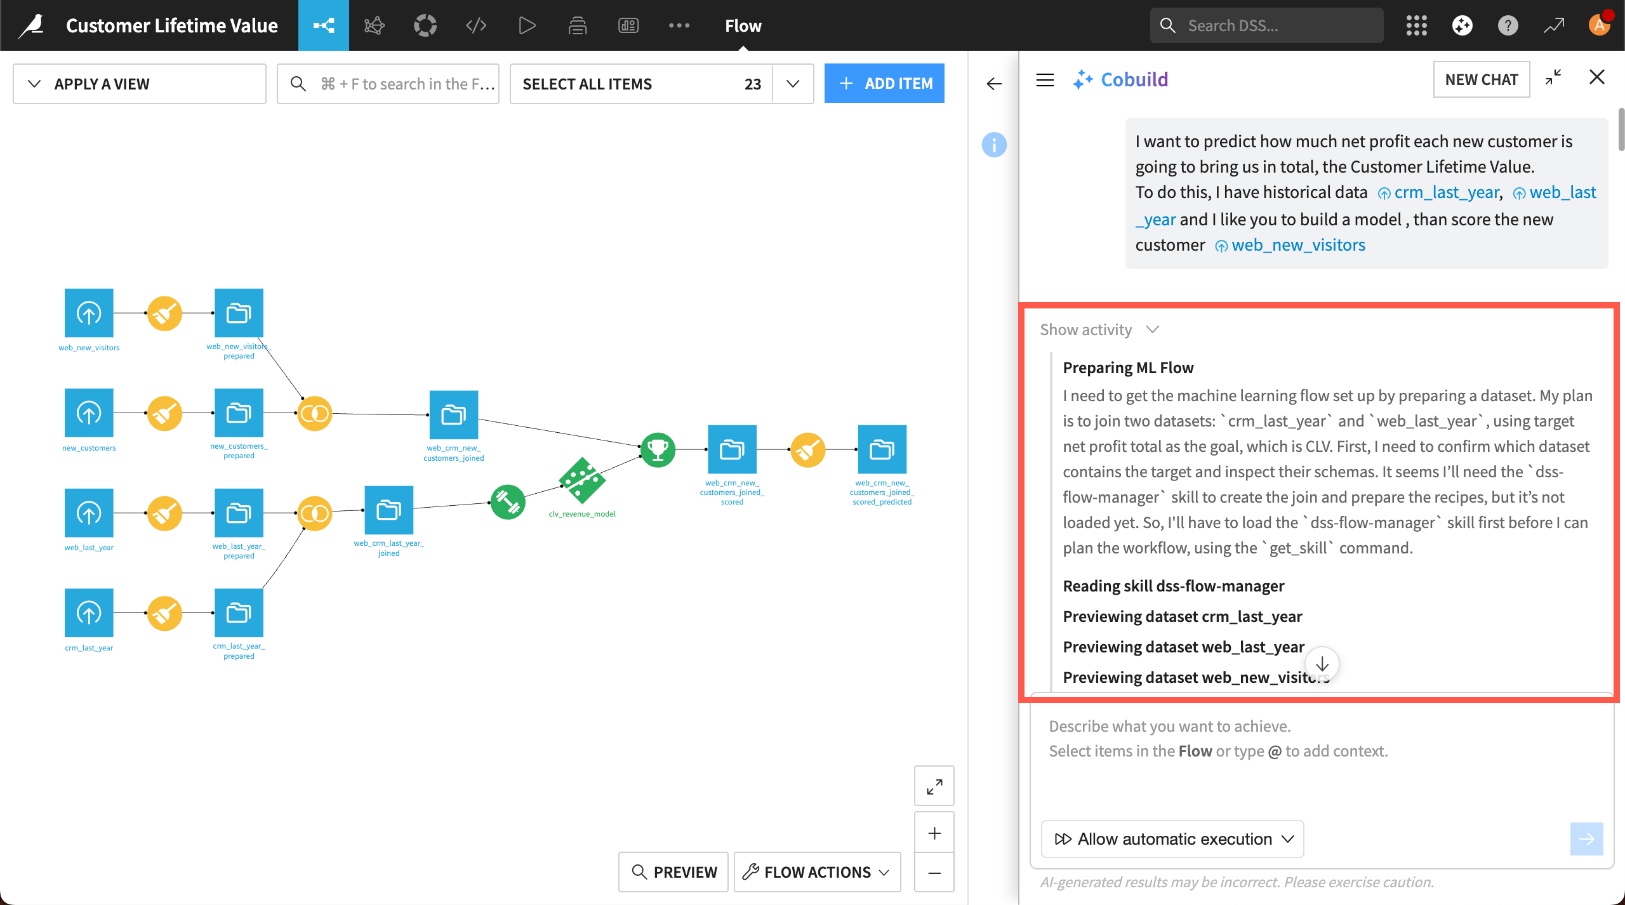This screenshot has height=905, width=1625.
Task: Select the new_customers_prepared dataset
Action: [x=239, y=413]
